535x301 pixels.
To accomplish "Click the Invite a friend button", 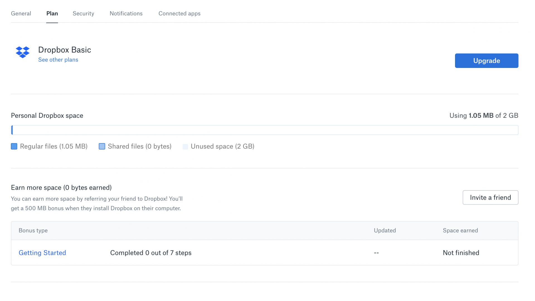I will (490, 197).
